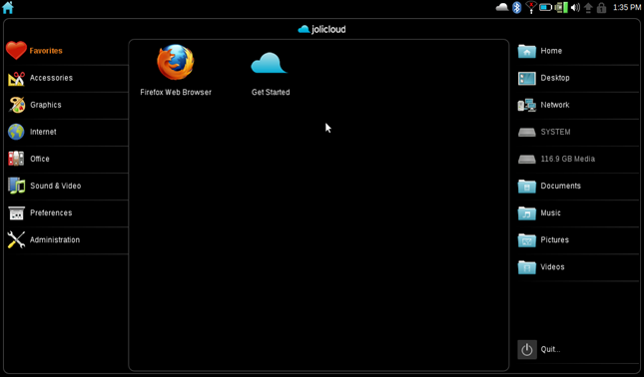This screenshot has width=644, height=377.
Task: Open the Videos folder
Action: 577,267
